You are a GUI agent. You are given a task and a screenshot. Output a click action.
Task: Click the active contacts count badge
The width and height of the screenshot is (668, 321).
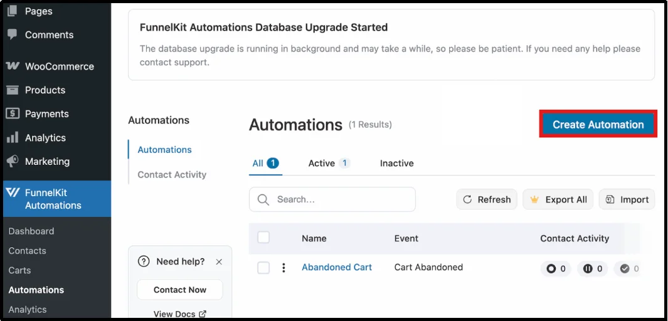pyautogui.click(x=556, y=268)
